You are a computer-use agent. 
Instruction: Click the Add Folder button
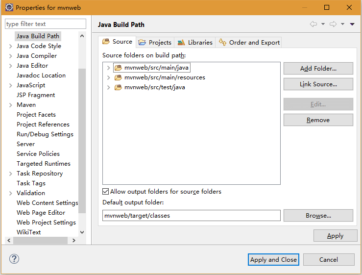(318, 69)
